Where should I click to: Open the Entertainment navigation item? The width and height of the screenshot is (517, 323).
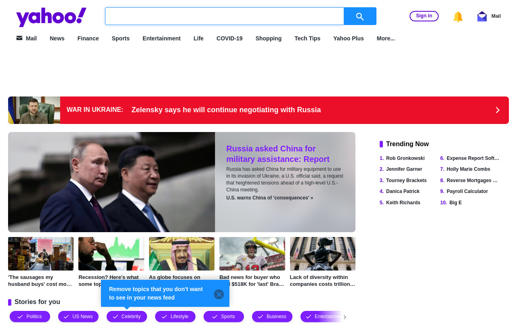tap(162, 38)
